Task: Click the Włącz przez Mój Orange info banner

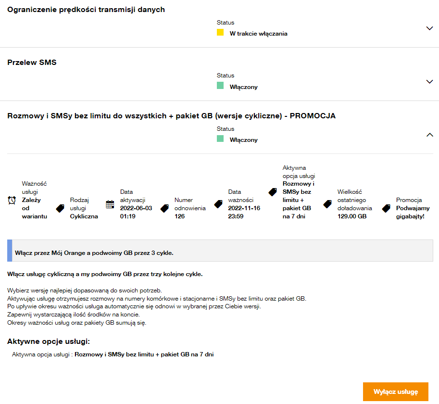Action: tap(220, 252)
